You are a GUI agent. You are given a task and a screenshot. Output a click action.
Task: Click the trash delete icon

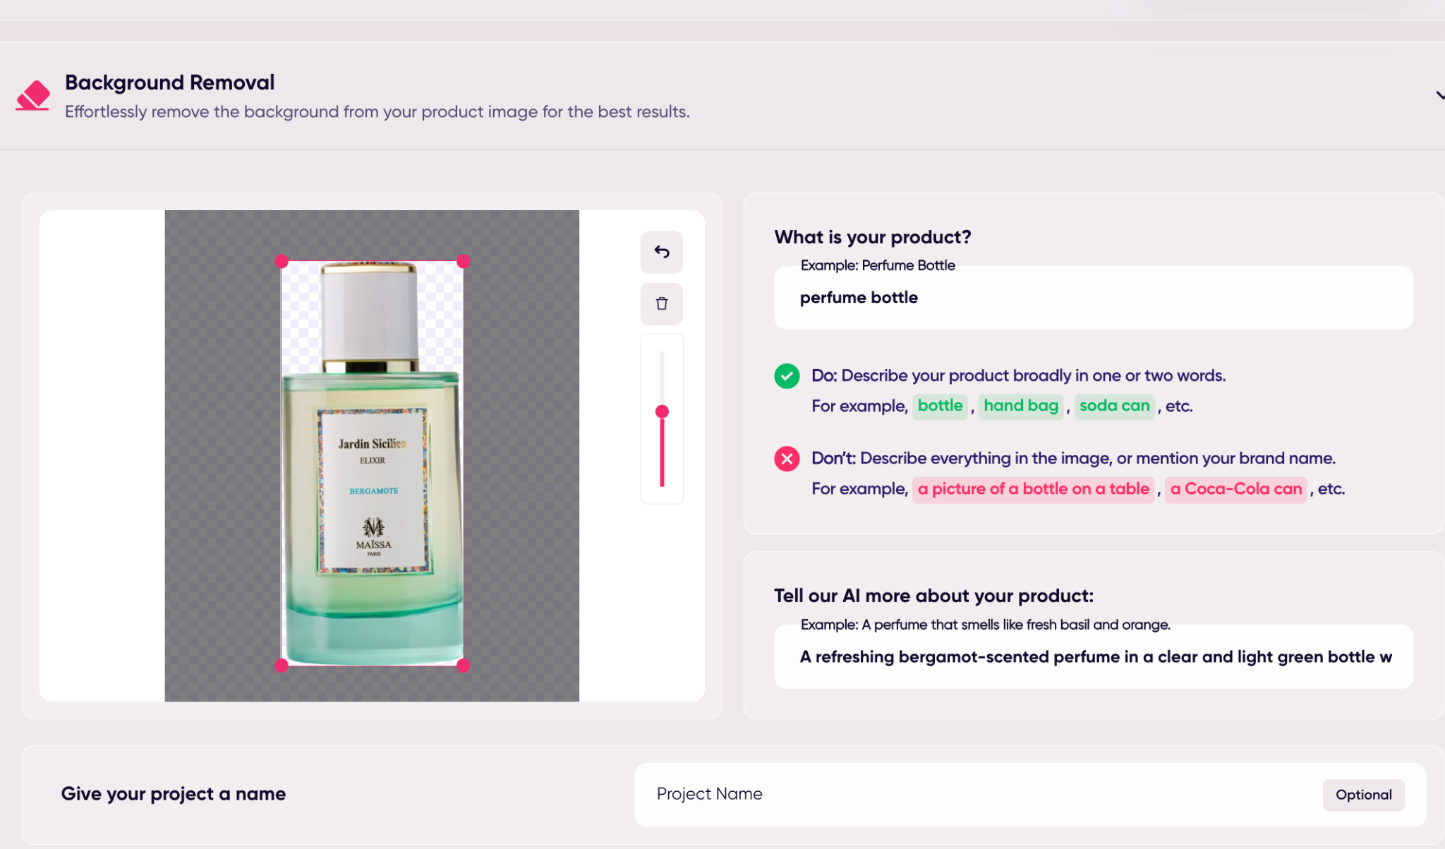(x=661, y=304)
